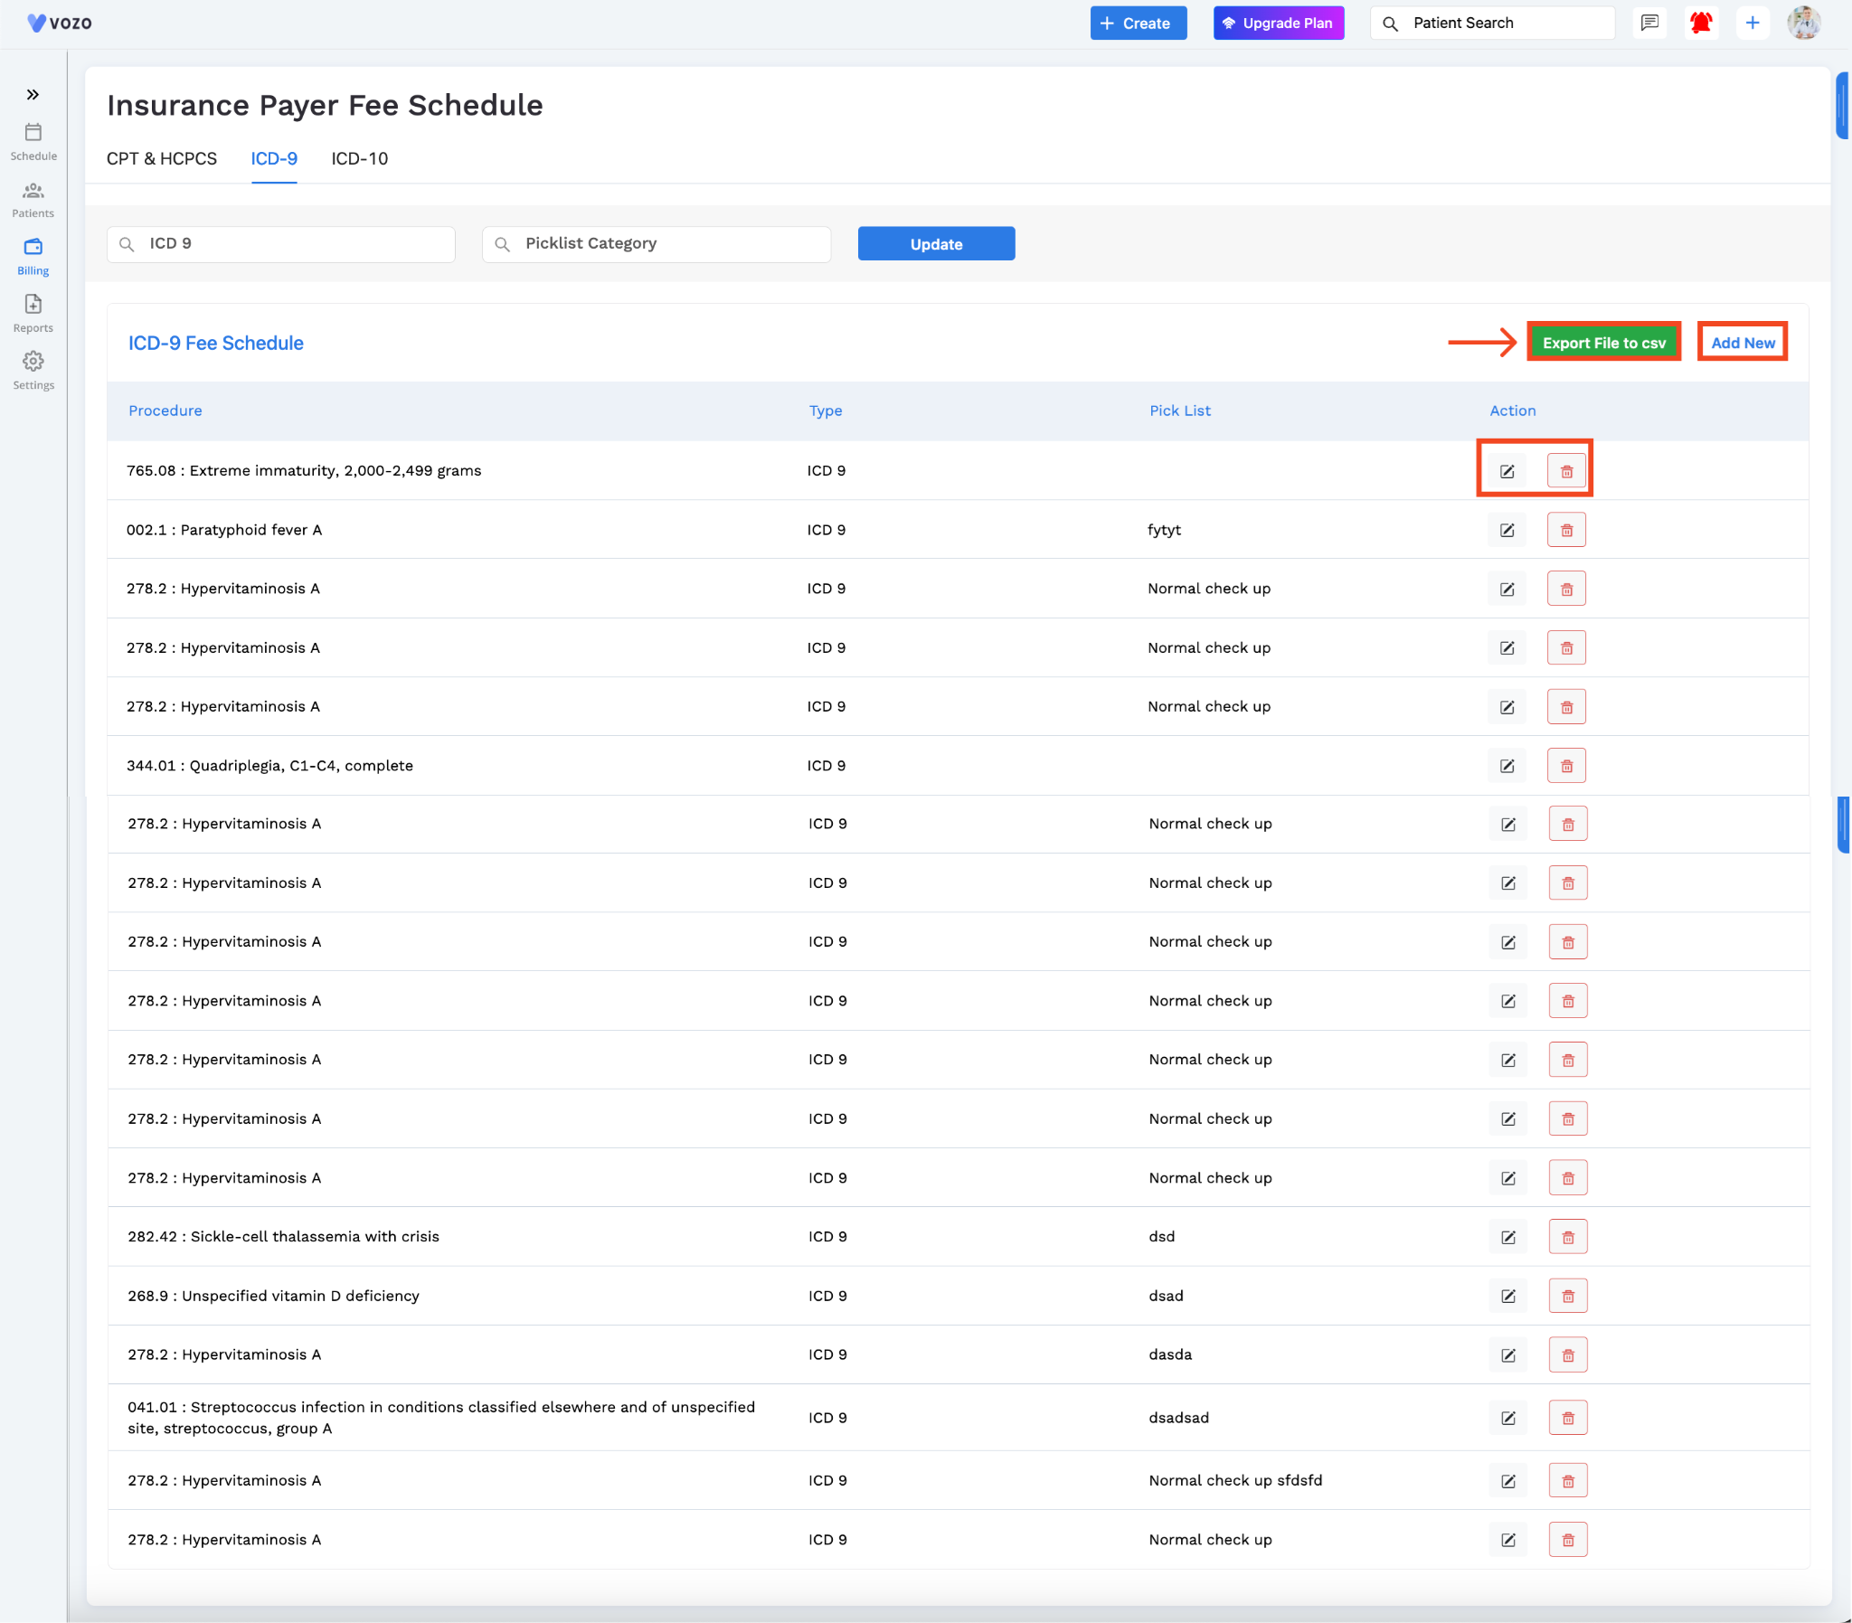Edit the 282.42 Sickle-cell thalassemia row

1507,1237
